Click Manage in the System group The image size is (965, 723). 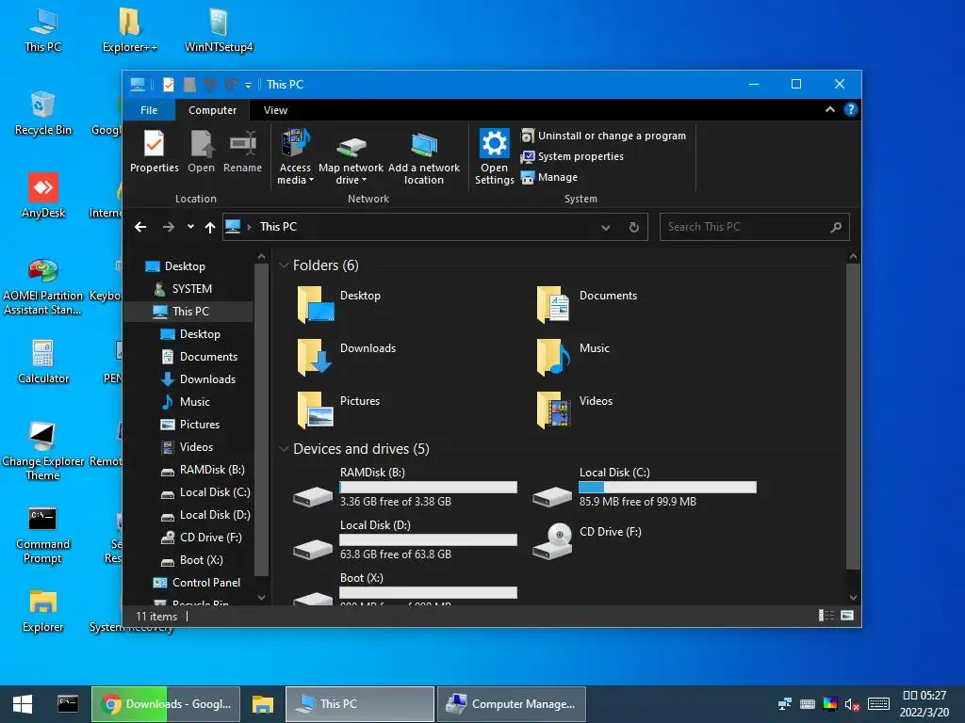click(549, 177)
